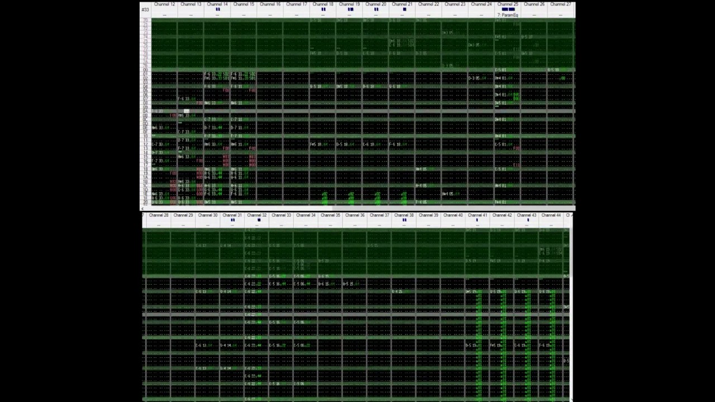This screenshot has height=402, width=715.
Task: Click the Channel 43 VU meter mark
Action: (x=528, y=220)
